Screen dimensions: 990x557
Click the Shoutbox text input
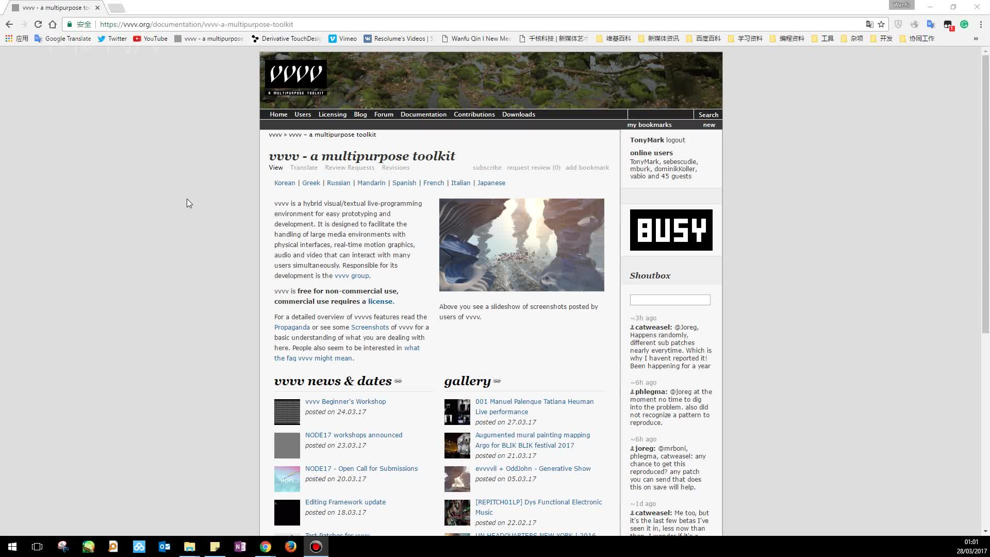click(x=670, y=300)
